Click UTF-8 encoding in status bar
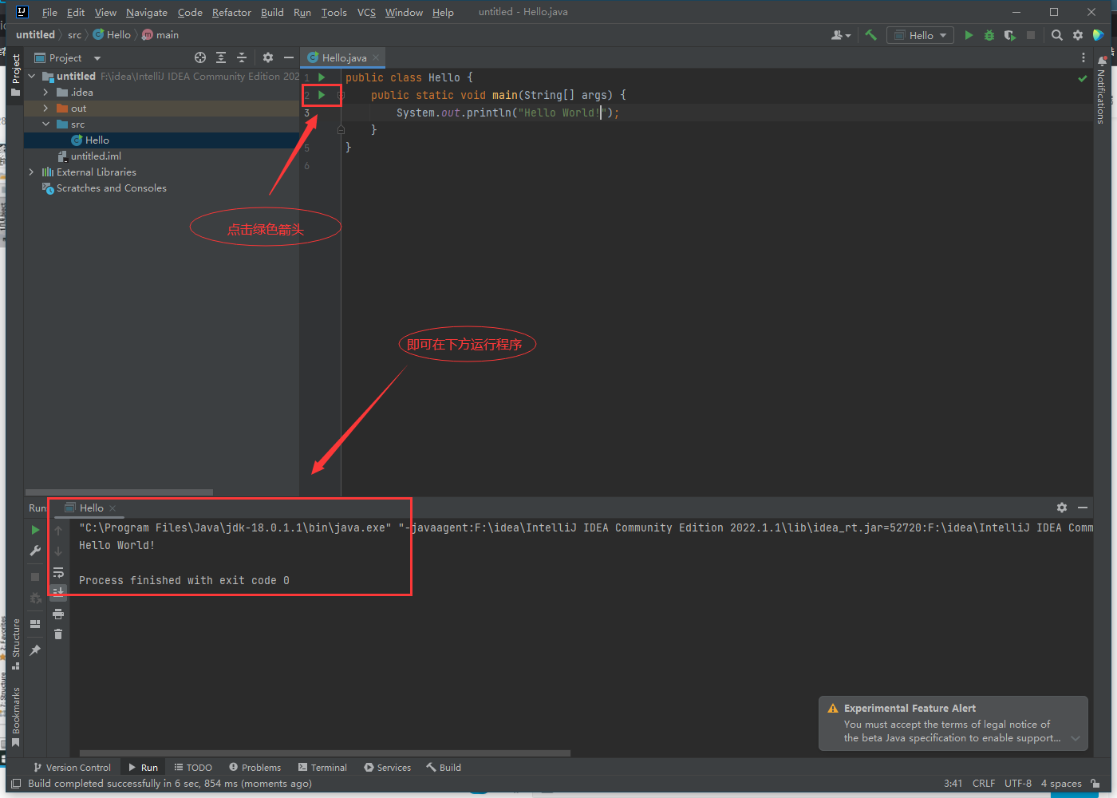This screenshot has height=798, width=1117. click(1018, 784)
